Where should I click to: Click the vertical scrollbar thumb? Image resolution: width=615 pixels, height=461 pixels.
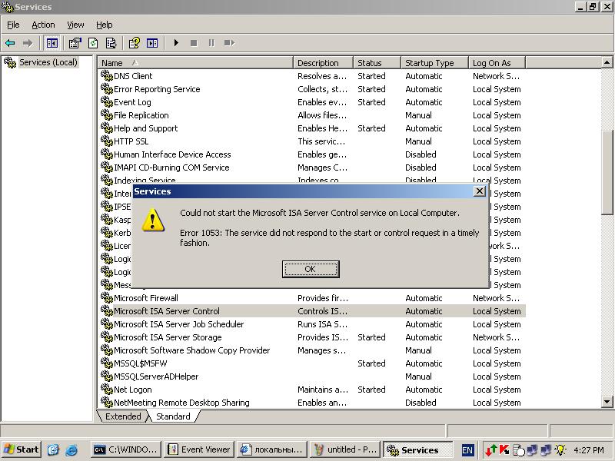coord(607,172)
